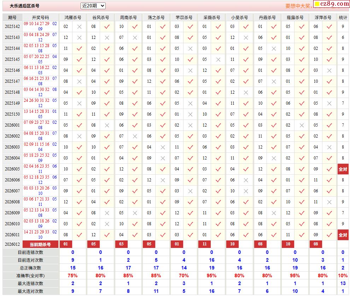Click the cz89.com logo link
Screen dimensions: 350x296
[332, 4]
